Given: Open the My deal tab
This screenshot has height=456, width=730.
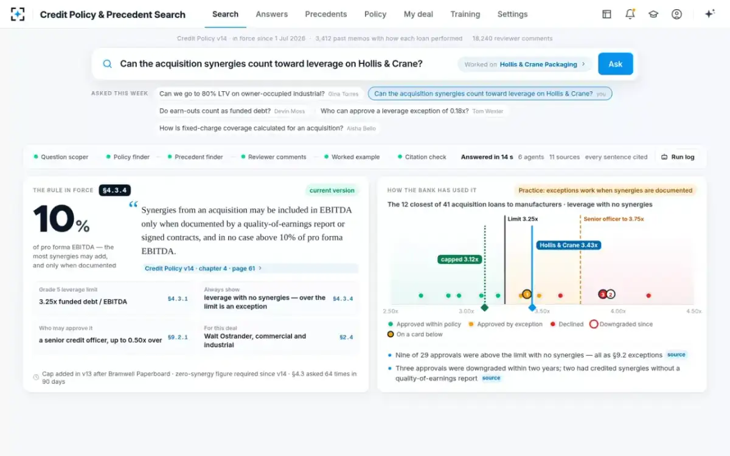Looking at the screenshot, I should point(419,14).
